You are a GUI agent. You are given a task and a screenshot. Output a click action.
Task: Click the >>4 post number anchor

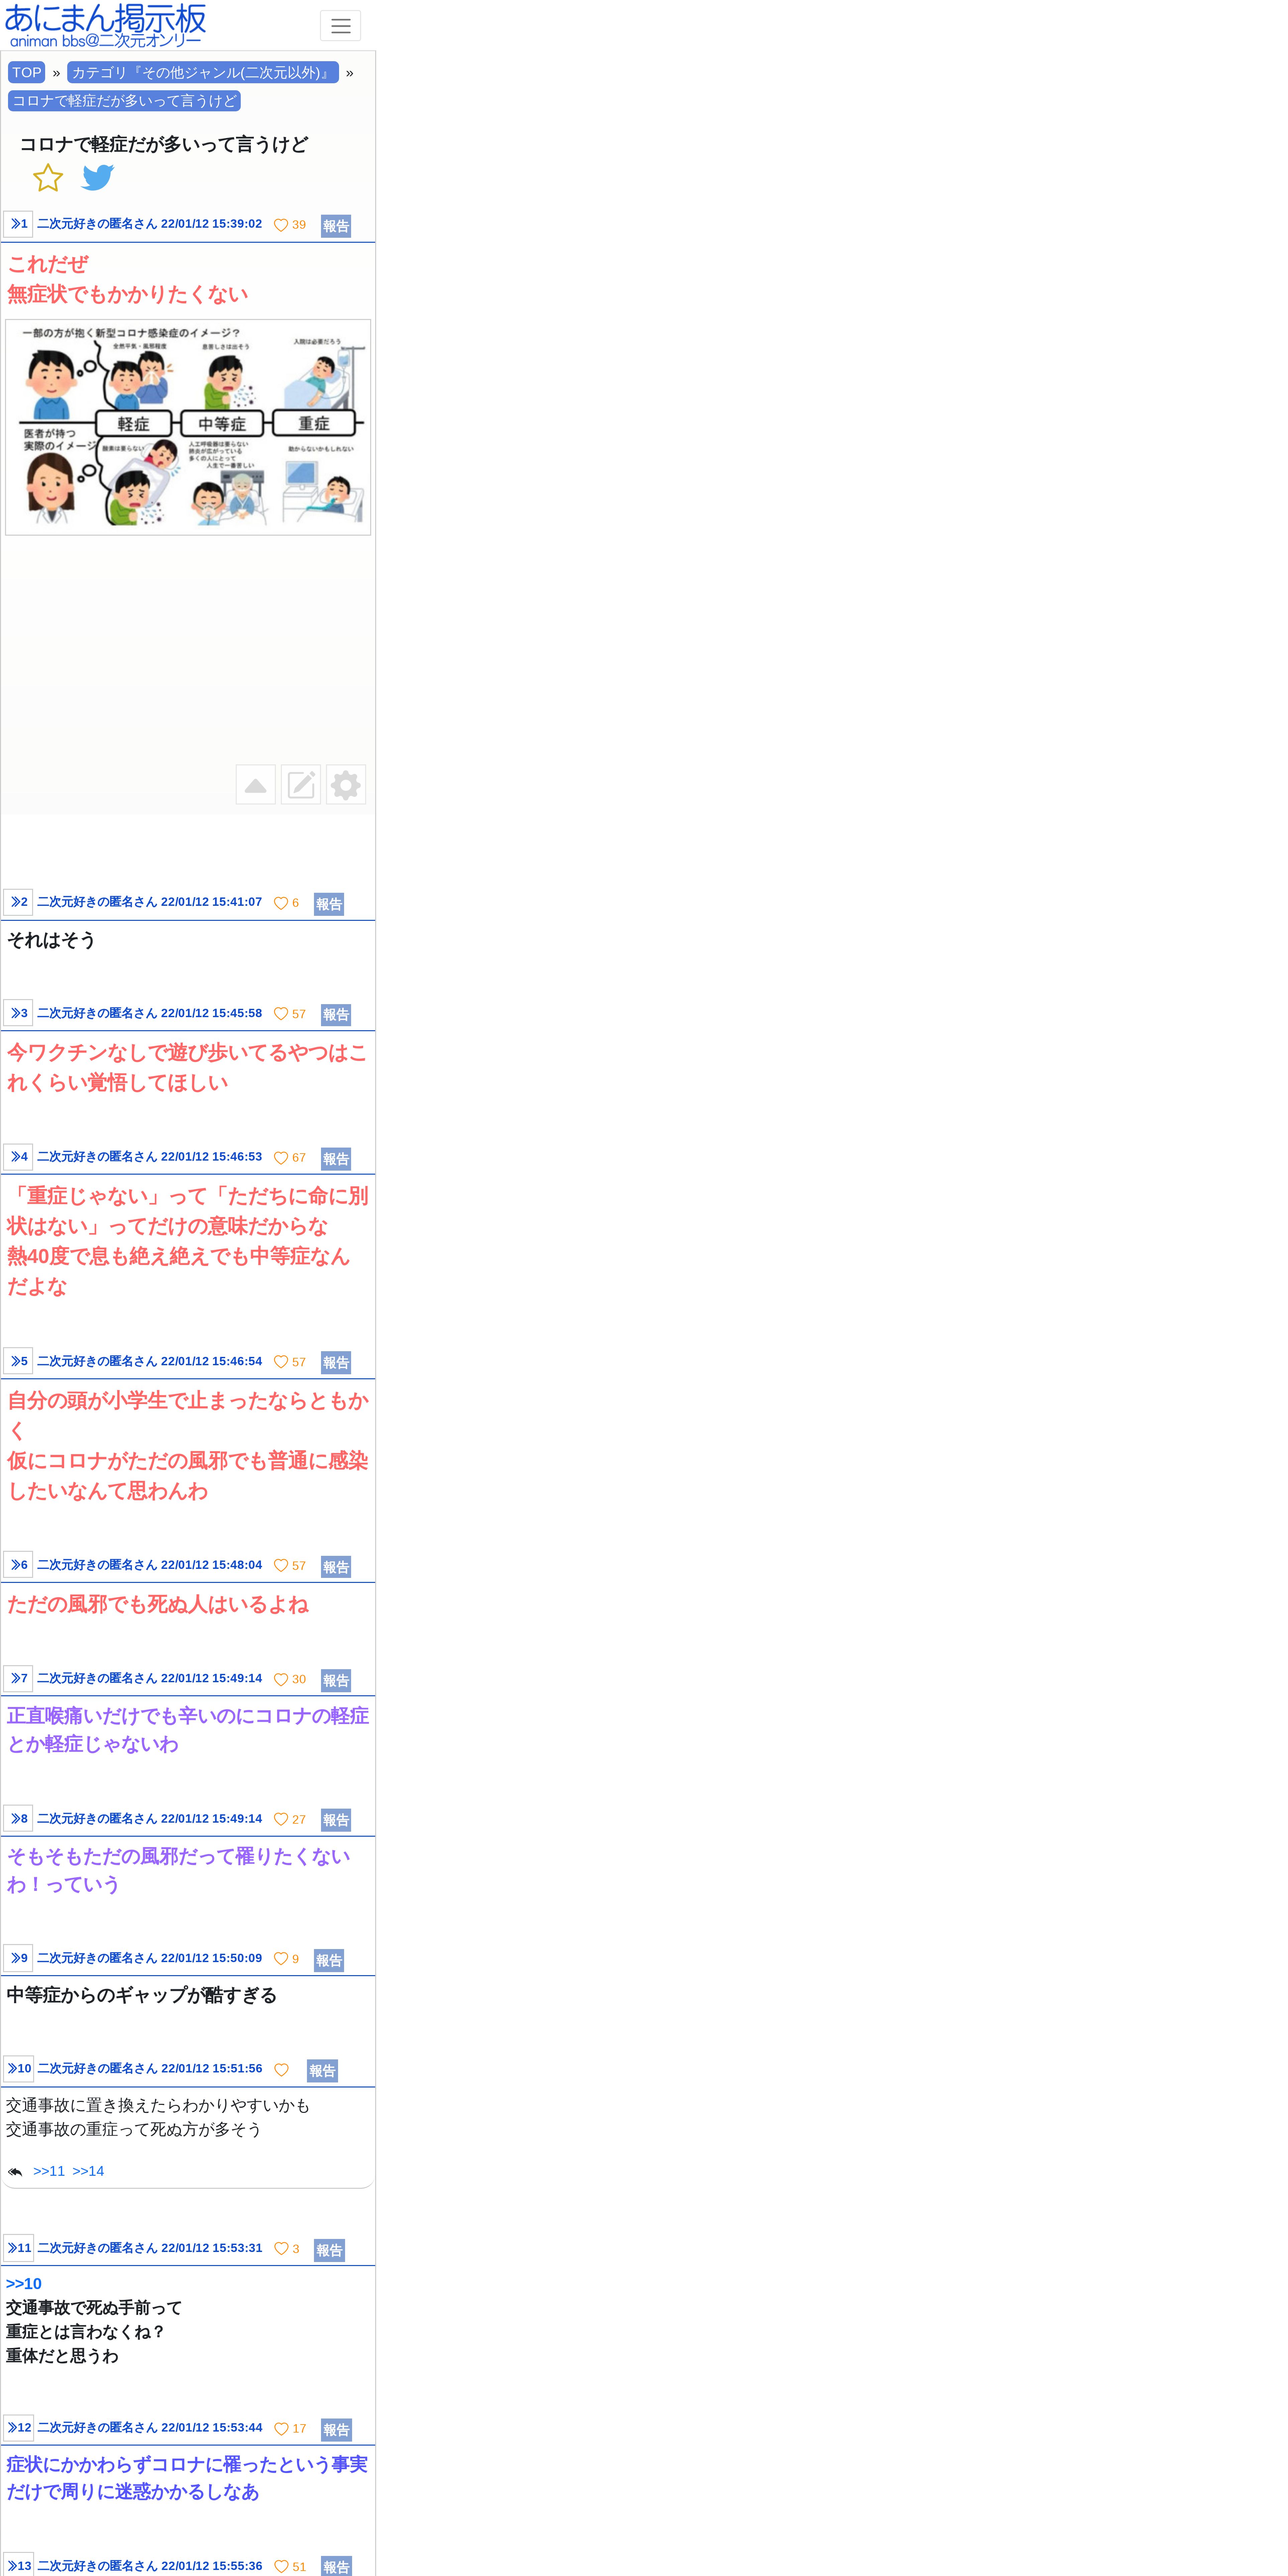coord(18,1157)
